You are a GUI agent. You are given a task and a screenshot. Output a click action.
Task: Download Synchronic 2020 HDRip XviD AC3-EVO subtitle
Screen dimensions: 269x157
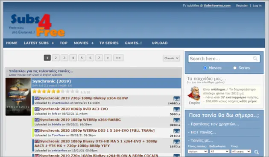(176, 110)
